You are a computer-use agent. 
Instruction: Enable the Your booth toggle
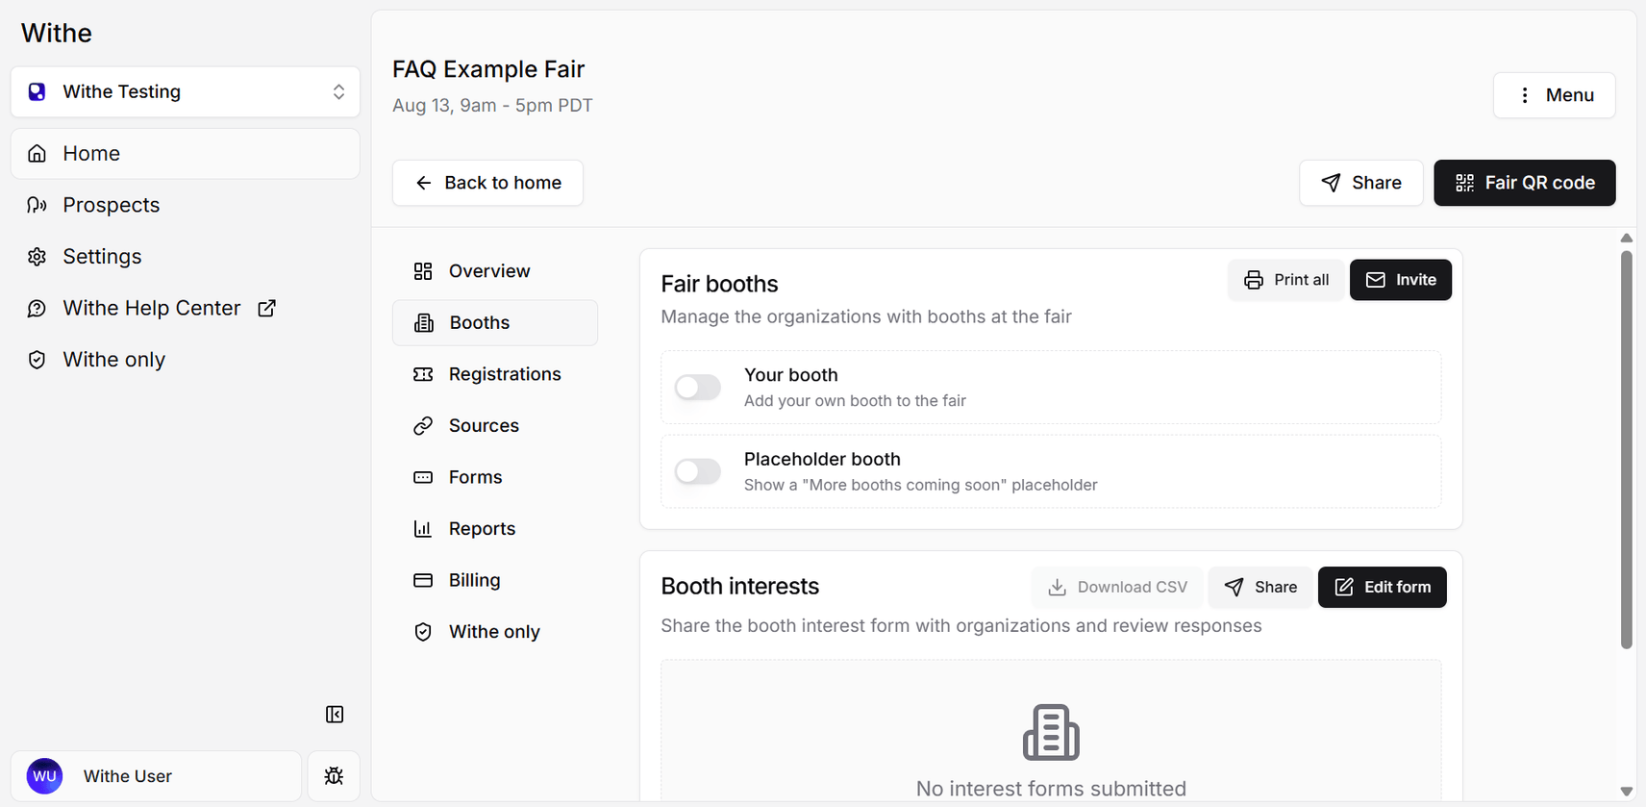coord(698,388)
